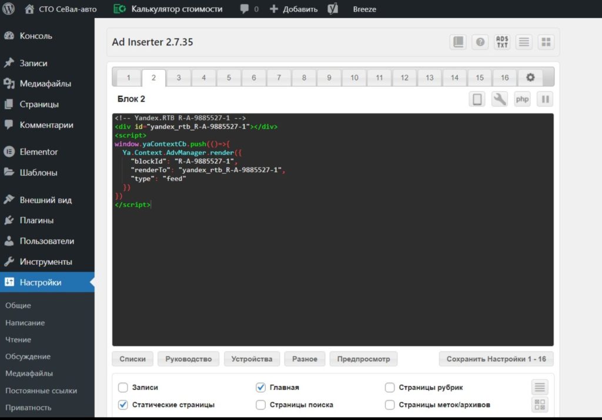Switch to block tab 10
Viewport: 602px width, 420px height.
point(354,78)
